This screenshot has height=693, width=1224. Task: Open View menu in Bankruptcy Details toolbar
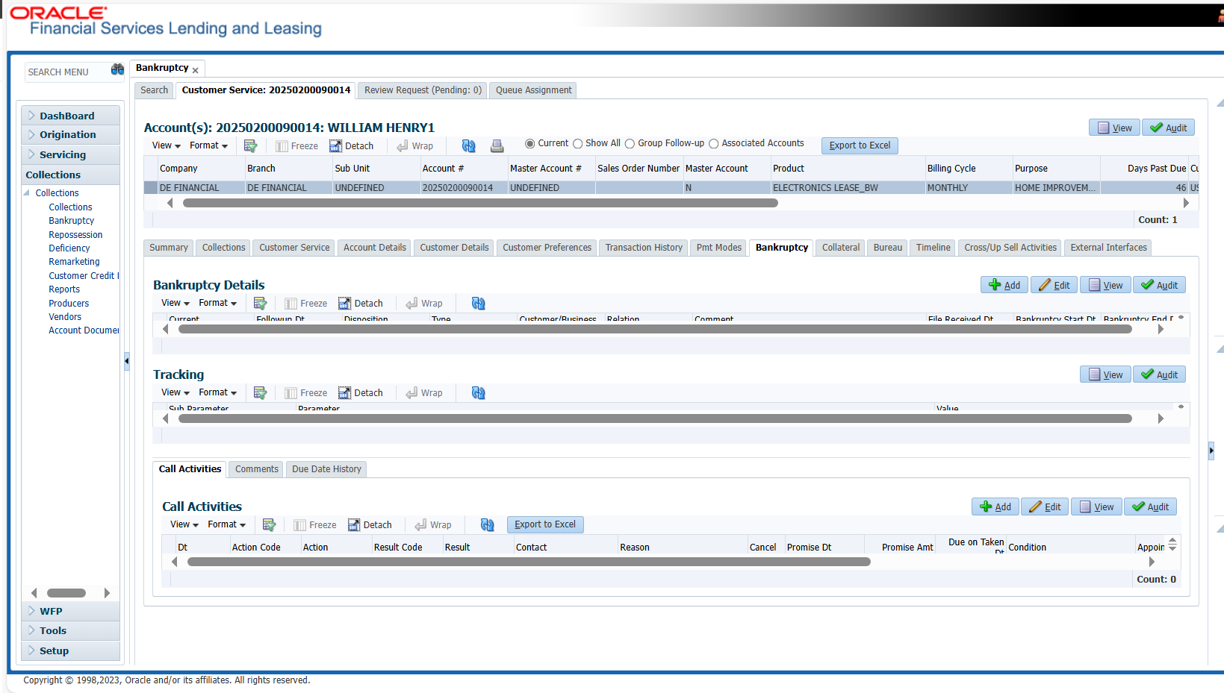(x=175, y=303)
